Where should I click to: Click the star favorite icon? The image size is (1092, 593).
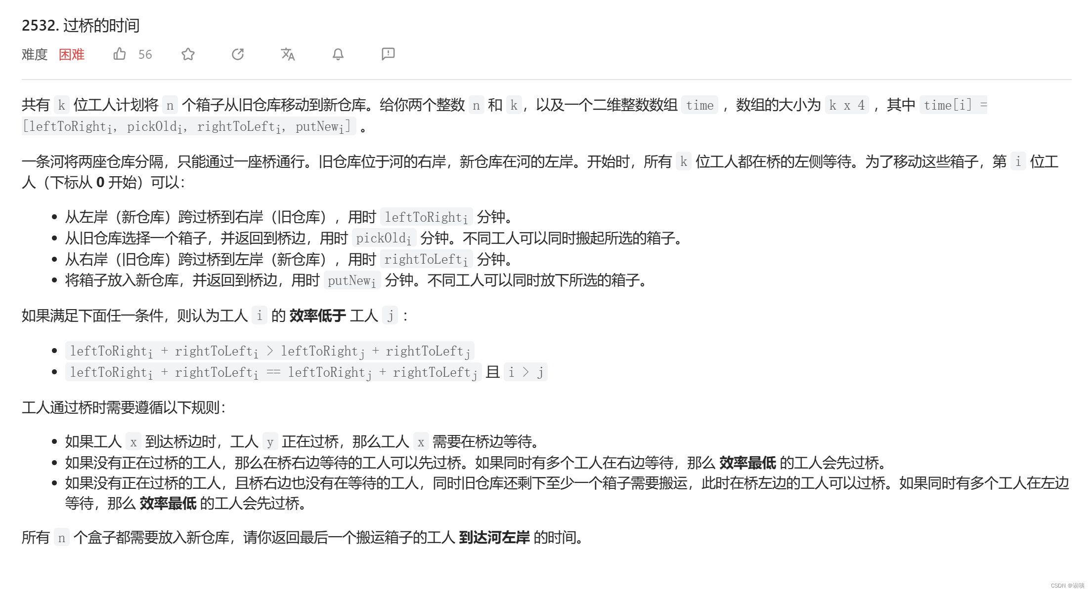click(188, 54)
